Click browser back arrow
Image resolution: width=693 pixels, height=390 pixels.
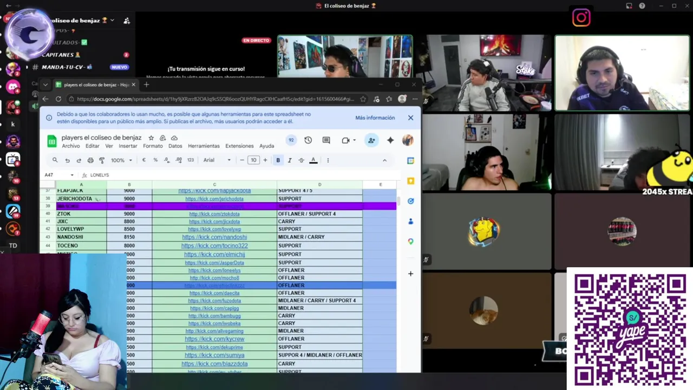[45, 99]
